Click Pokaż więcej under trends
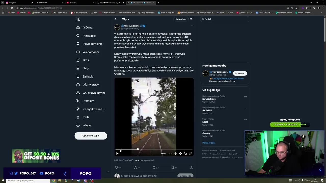The width and height of the screenshot is (326, 183). tap(209, 143)
